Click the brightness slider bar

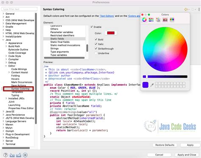tap(165, 76)
